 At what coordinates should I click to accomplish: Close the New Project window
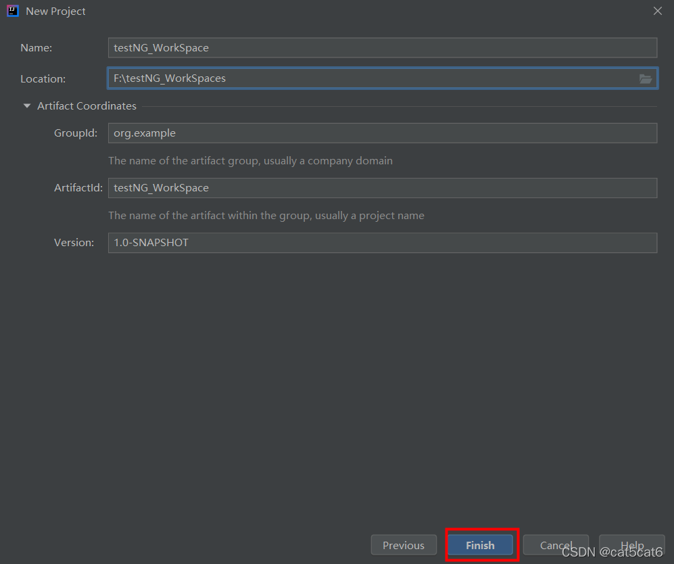pyautogui.click(x=658, y=11)
